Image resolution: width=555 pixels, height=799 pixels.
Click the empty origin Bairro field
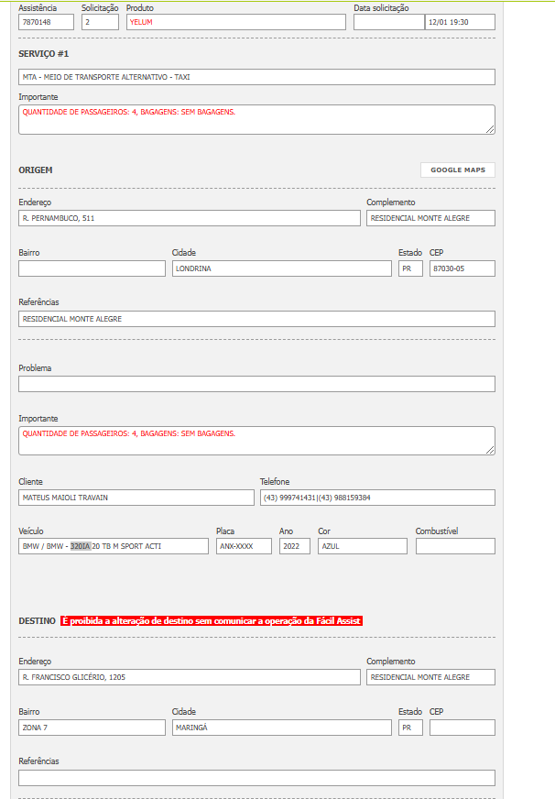tap(92, 268)
